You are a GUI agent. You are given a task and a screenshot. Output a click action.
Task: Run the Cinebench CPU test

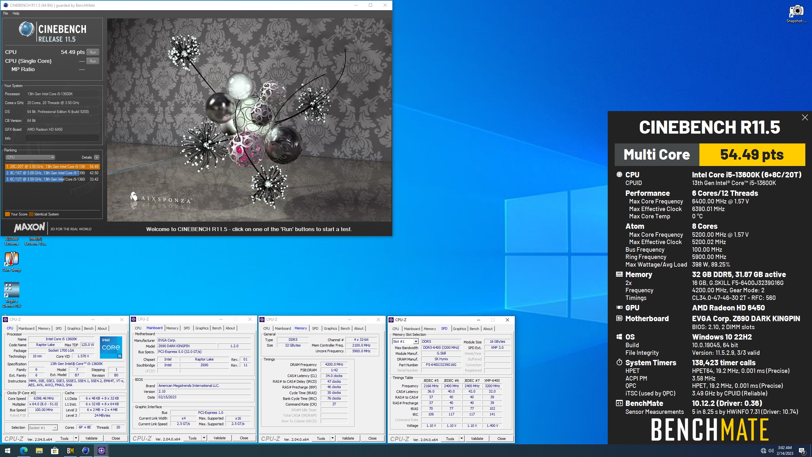pos(93,52)
